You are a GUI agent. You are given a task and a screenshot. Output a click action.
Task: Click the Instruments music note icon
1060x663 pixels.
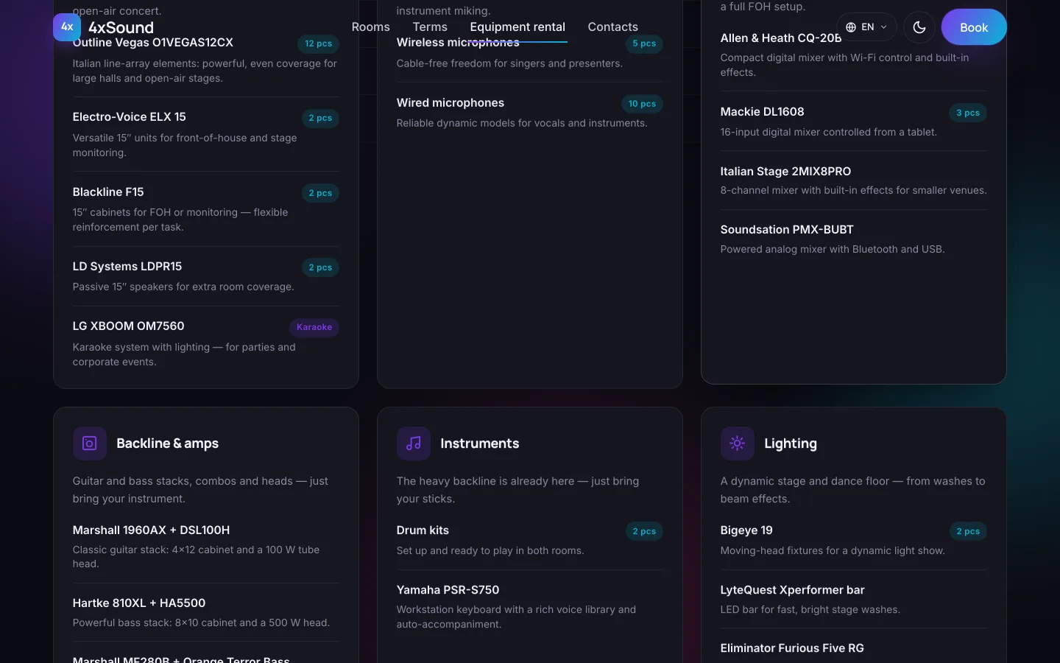point(414,443)
